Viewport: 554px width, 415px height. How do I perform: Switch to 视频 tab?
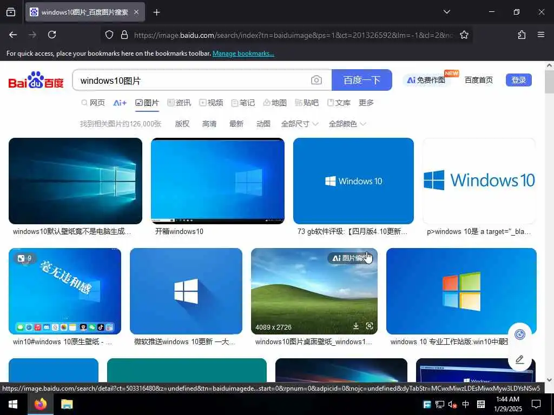point(211,103)
